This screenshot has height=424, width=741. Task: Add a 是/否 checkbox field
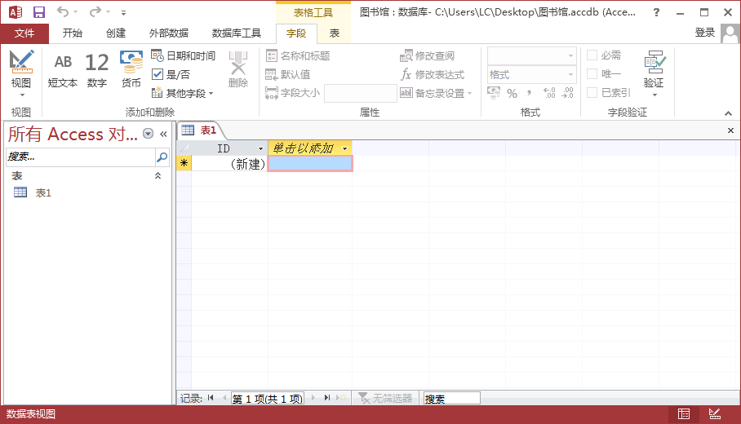click(x=171, y=74)
